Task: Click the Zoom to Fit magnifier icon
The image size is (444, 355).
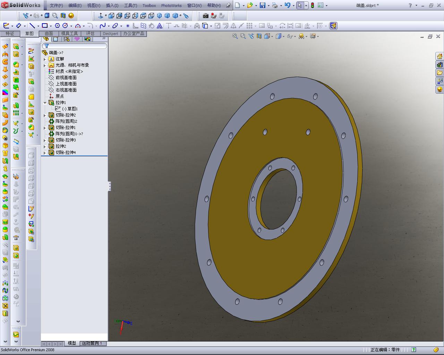Action: [235, 36]
